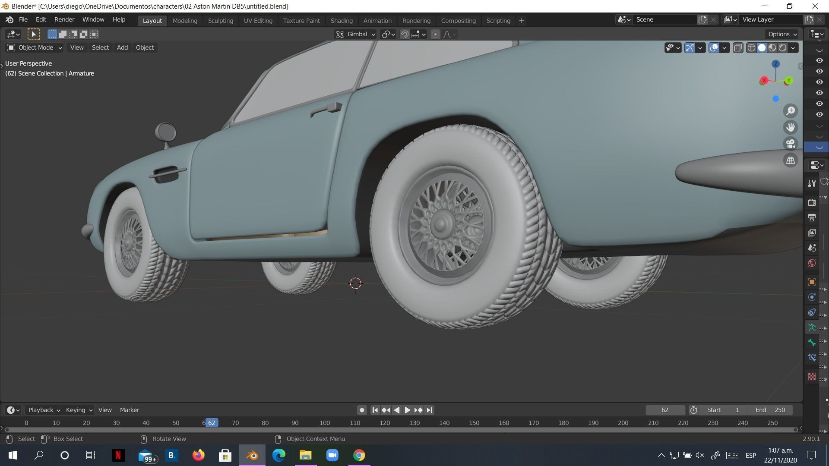Click the Blender logo menu icon
Screen dimensions: 829x466
pos(9,20)
